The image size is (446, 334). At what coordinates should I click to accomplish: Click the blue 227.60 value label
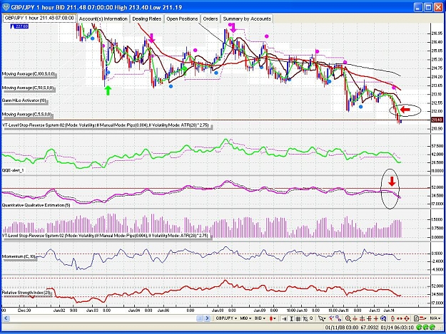click(20, 26)
